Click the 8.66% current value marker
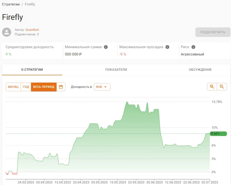The height and width of the screenshot is (185, 231). click(x=218, y=133)
